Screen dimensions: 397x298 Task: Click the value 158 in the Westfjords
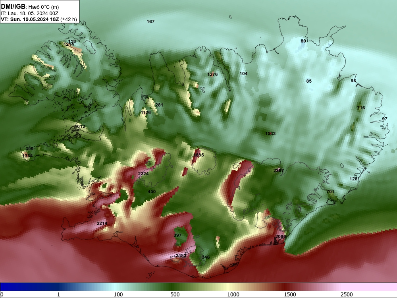[72, 41]
